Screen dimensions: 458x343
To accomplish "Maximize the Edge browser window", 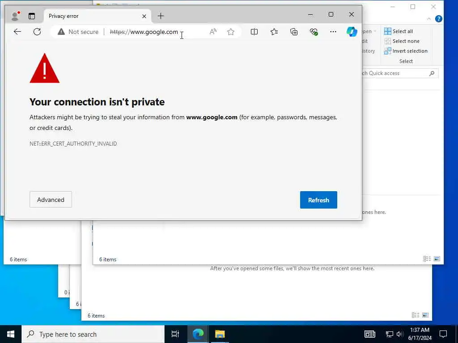I will point(331,14).
